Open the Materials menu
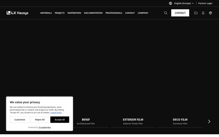Screen dimensions: 219x137 [46, 13]
